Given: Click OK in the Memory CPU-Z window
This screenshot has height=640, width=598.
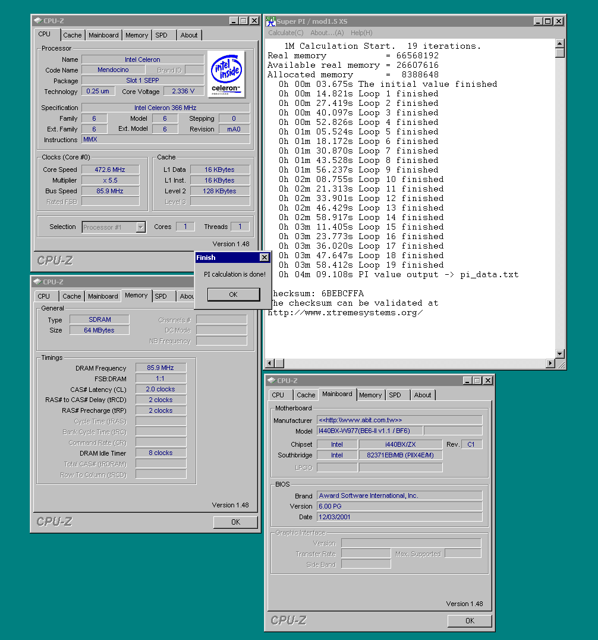Looking at the screenshot, I should [x=235, y=522].
